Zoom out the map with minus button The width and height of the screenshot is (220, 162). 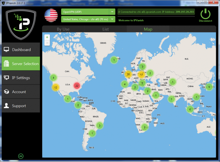click(47, 43)
